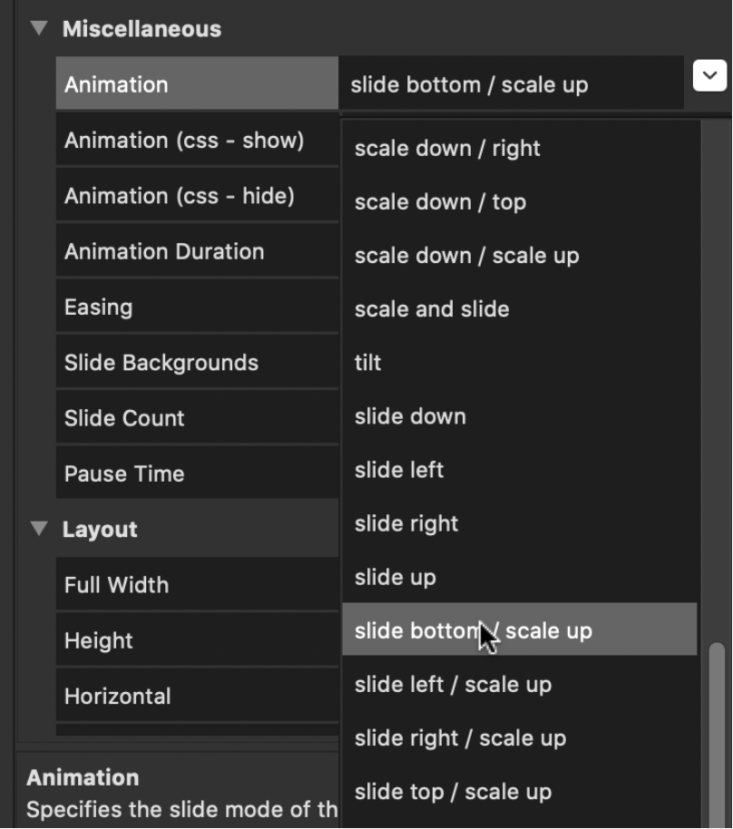Pick the 'scale and slide' animation
The image size is (733, 829).
519,309
